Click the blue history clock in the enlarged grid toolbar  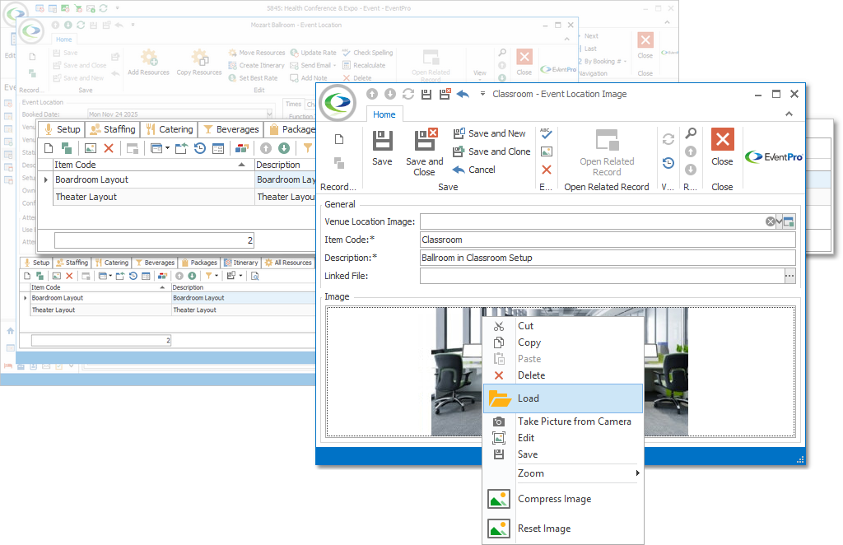[x=200, y=148]
